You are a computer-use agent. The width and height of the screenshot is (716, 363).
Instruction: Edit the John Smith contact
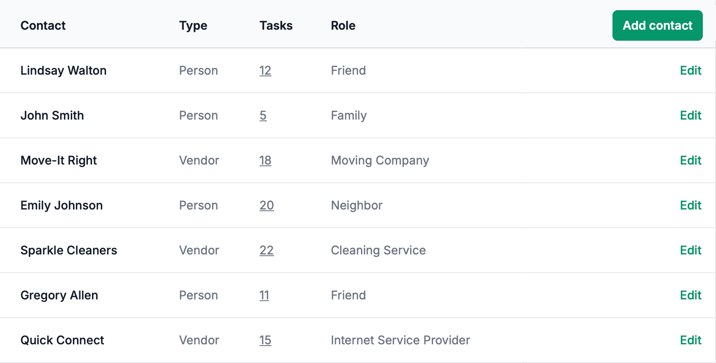pos(691,115)
